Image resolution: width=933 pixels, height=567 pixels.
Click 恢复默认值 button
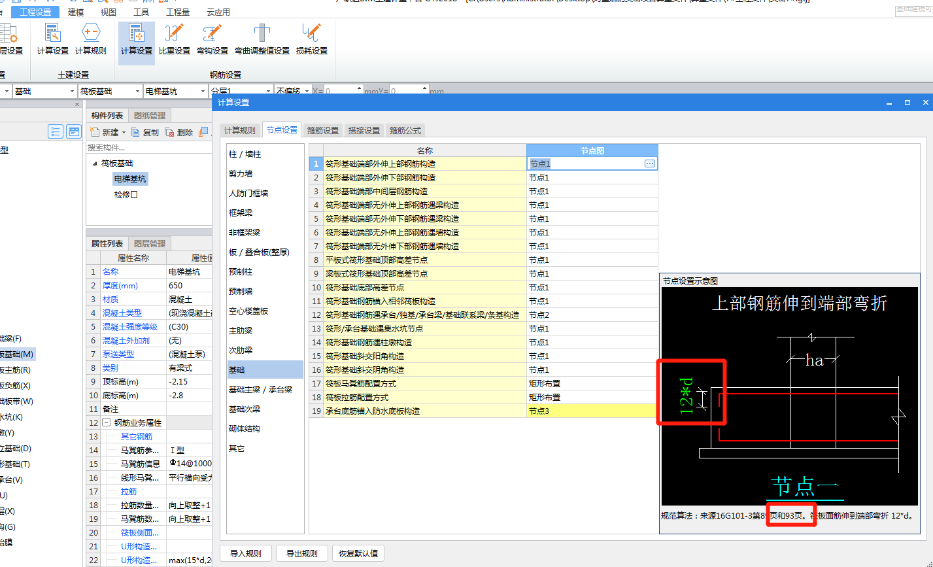358,553
